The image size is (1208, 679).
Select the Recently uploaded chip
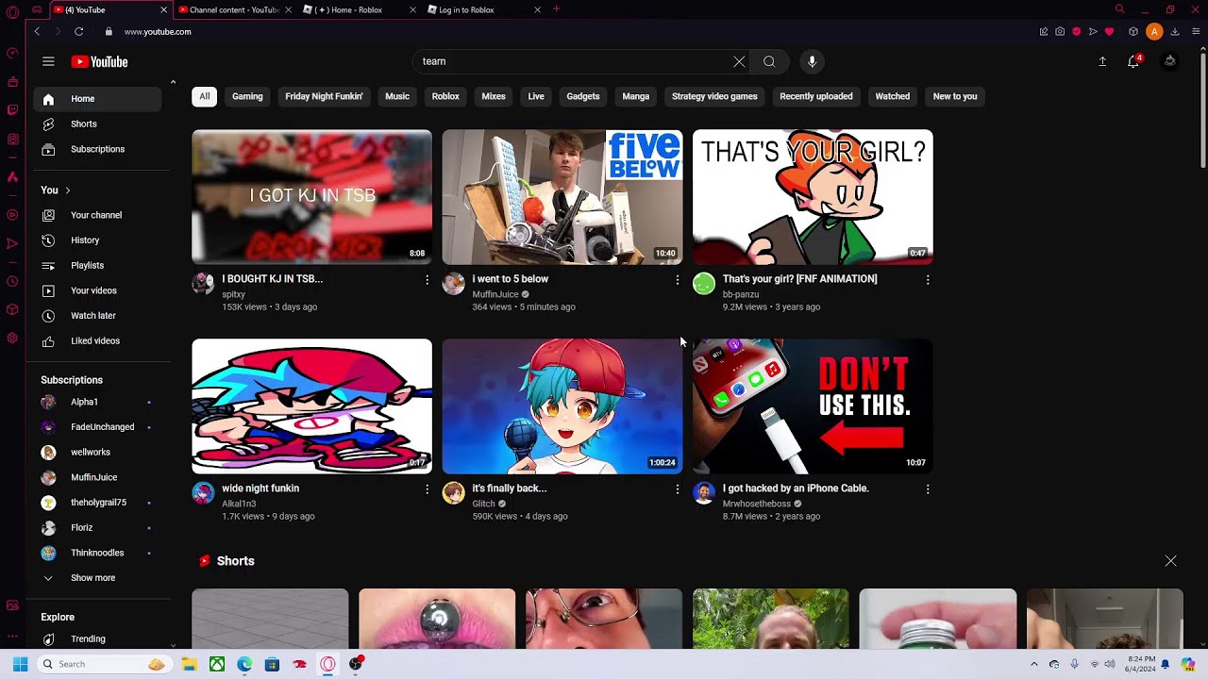pos(816,96)
